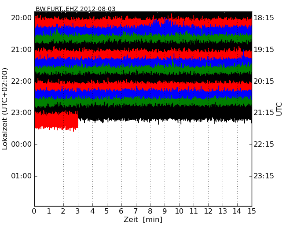Click the minute 6 x-axis tick label
286x229 pixels.
[121, 211]
